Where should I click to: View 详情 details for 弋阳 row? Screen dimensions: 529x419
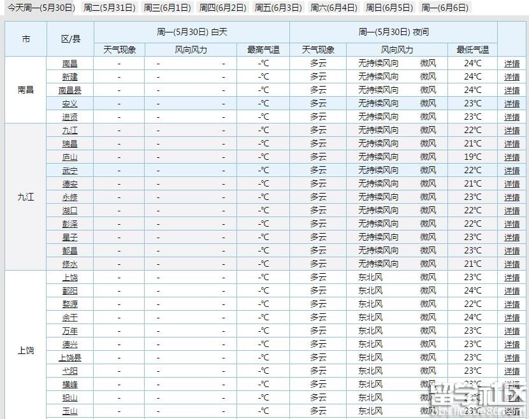pyautogui.click(x=512, y=371)
